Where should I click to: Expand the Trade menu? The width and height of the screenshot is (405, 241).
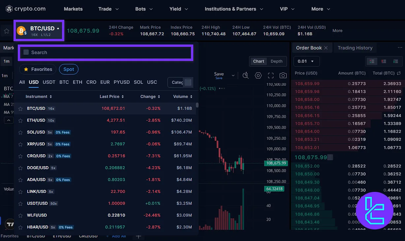tap(109, 9)
